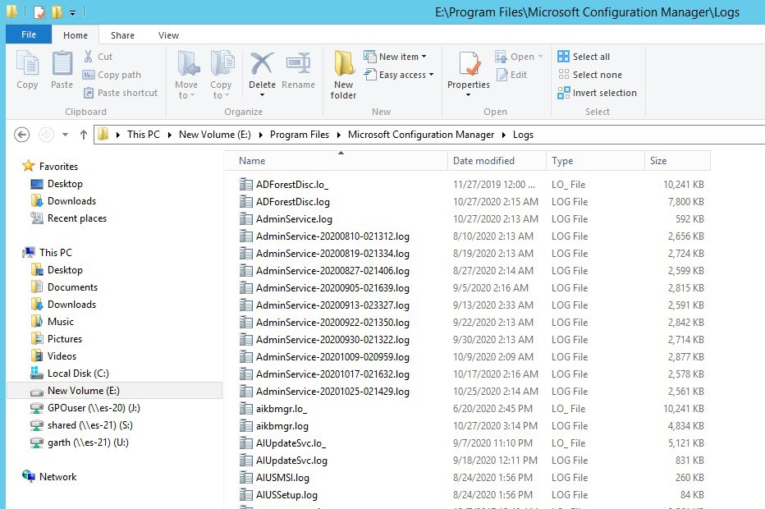The image size is (765, 509).
Task: Open shared network drive (S:)
Action: coord(81,425)
